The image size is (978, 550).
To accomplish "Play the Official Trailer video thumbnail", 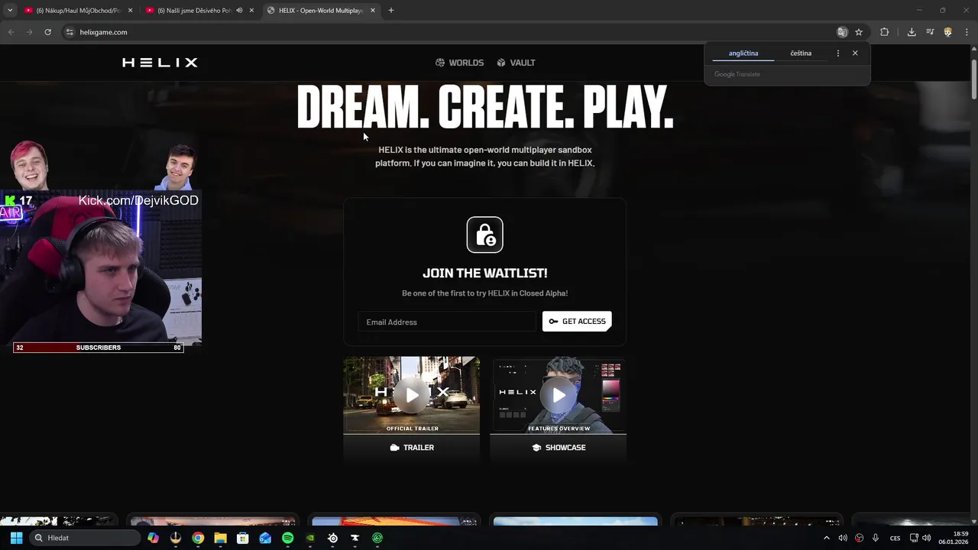I will click(x=412, y=395).
